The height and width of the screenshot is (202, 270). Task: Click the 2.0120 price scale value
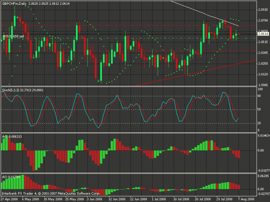[x=263, y=75]
